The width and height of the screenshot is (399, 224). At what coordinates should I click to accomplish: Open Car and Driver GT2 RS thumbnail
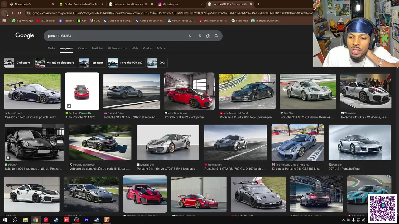pyautogui.click(x=132, y=91)
